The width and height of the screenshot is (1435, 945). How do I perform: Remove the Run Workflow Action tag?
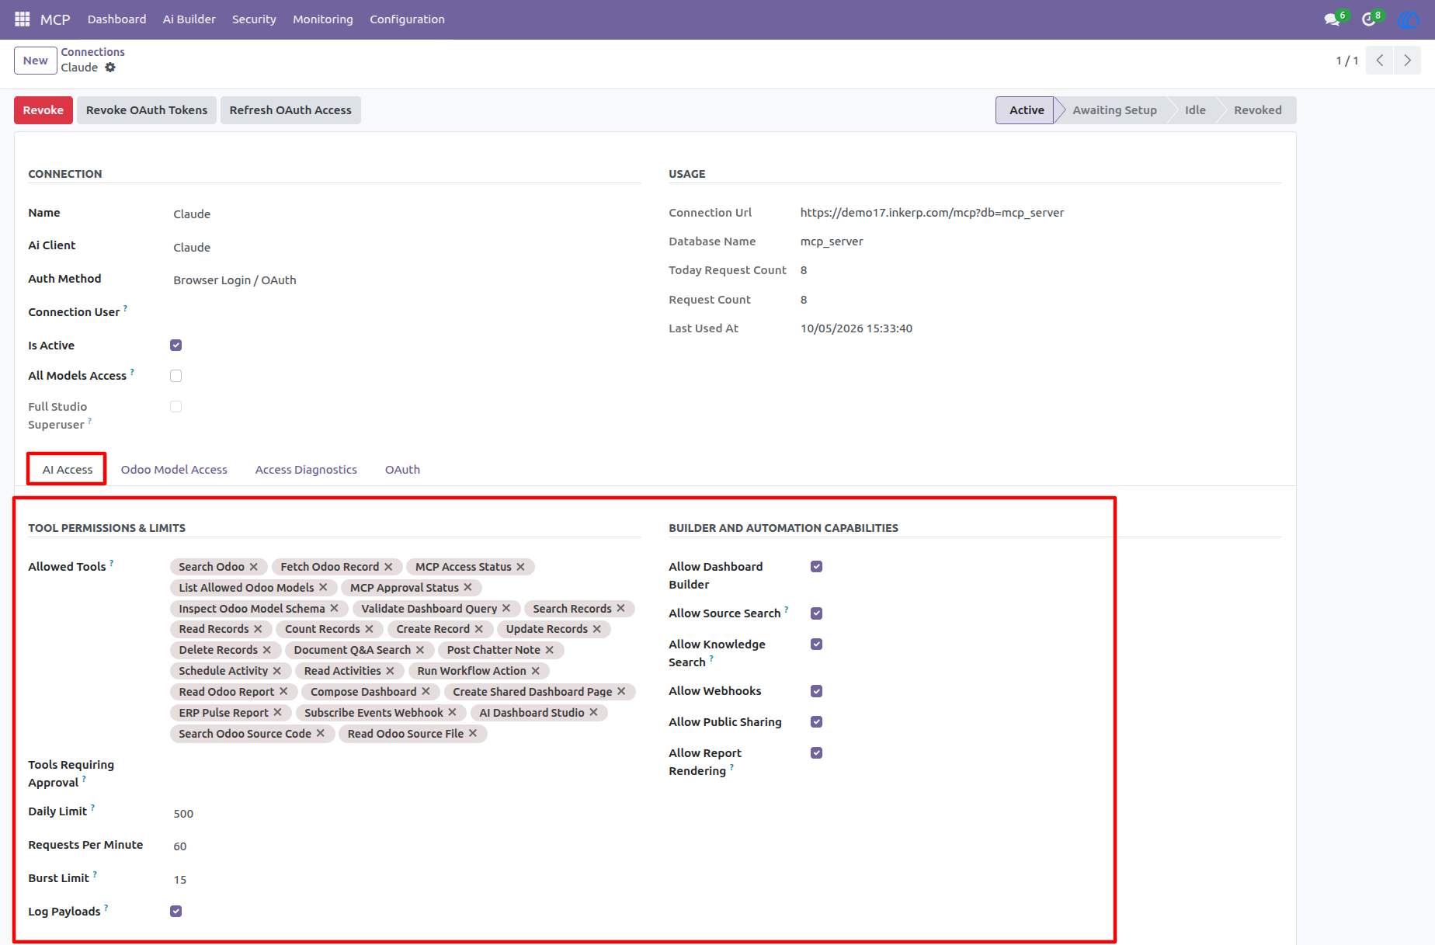point(535,671)
